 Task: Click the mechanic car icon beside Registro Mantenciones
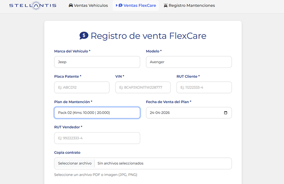pos(165,6)
